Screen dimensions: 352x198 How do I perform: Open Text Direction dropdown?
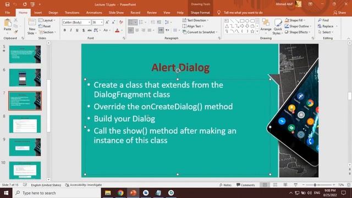click(195, 20)
